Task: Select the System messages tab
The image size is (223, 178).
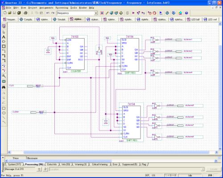Action: click(14, 165)
